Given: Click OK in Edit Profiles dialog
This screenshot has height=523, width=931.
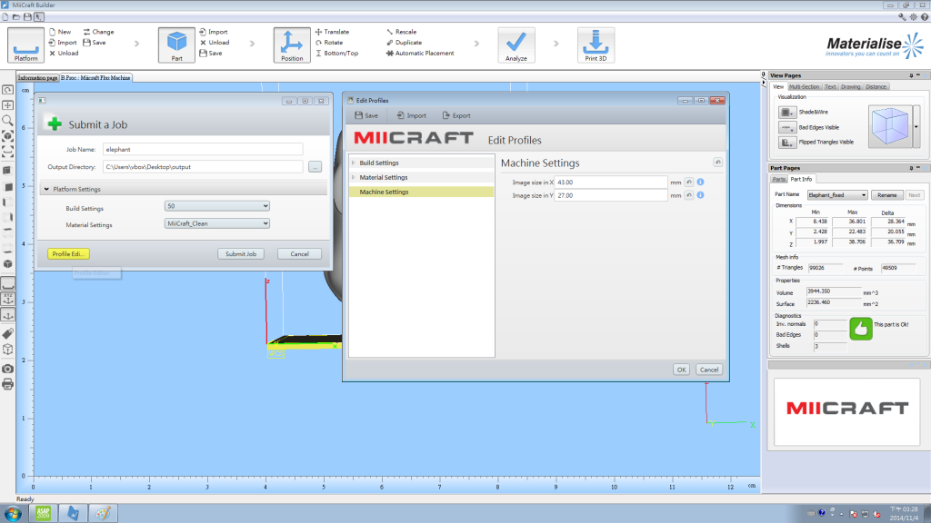Looking at the screenshot, I should click(681, 370).
